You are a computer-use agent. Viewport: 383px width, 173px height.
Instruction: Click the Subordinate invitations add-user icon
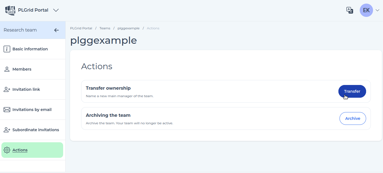(7, 130)
